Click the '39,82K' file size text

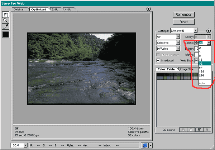pyautogui.click(x=19, y=132)
